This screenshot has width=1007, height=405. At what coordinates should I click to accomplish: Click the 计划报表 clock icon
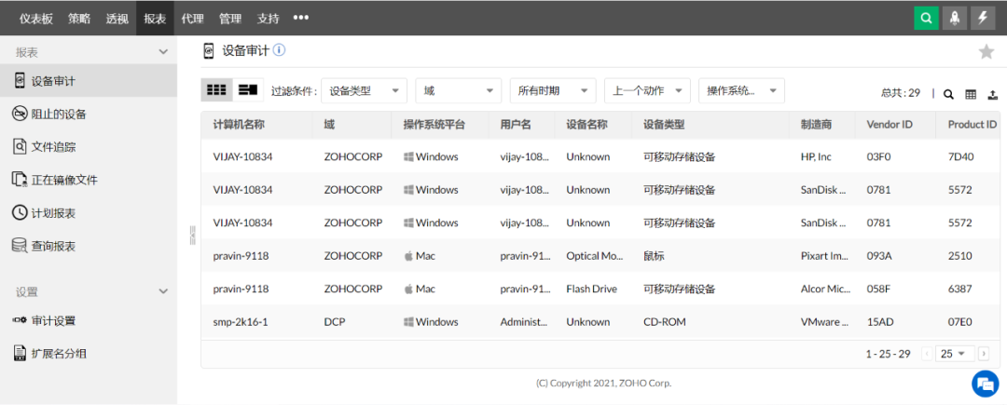20,213
